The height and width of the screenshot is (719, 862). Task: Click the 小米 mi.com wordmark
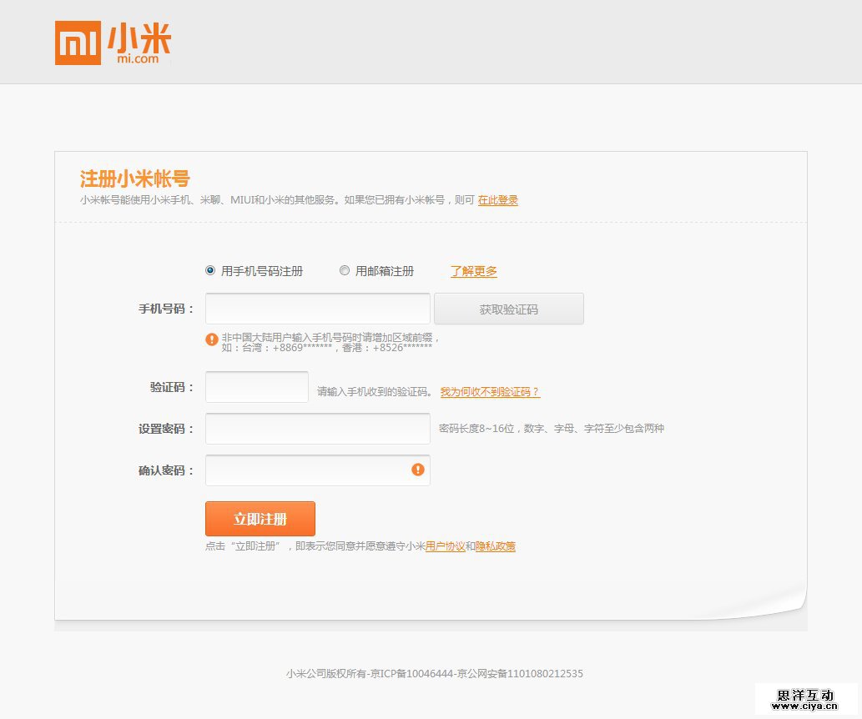click(139, 43)
